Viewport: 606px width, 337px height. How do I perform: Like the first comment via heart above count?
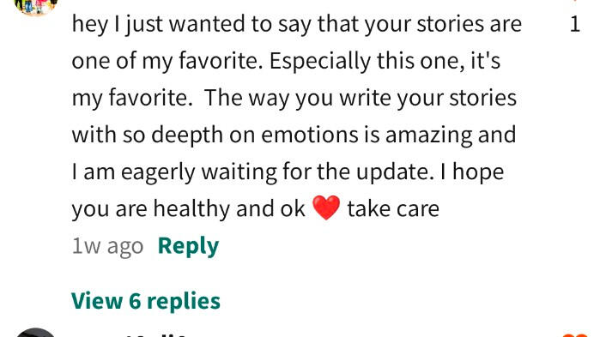[575, 1]
